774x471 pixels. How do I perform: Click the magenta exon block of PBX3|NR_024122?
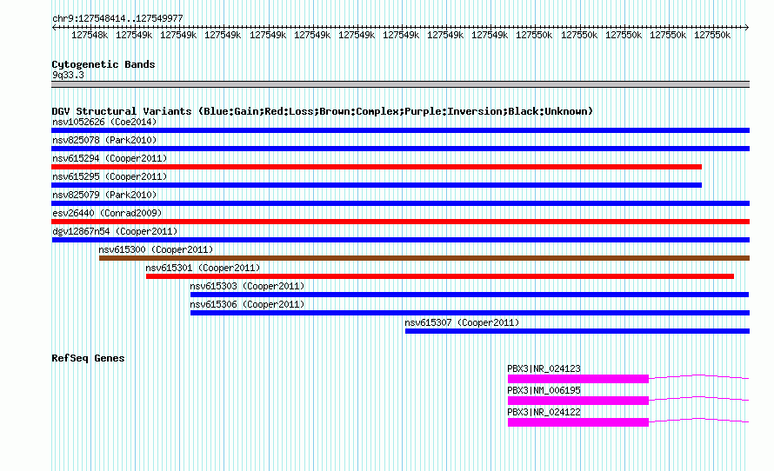click(x=578, y=422)
